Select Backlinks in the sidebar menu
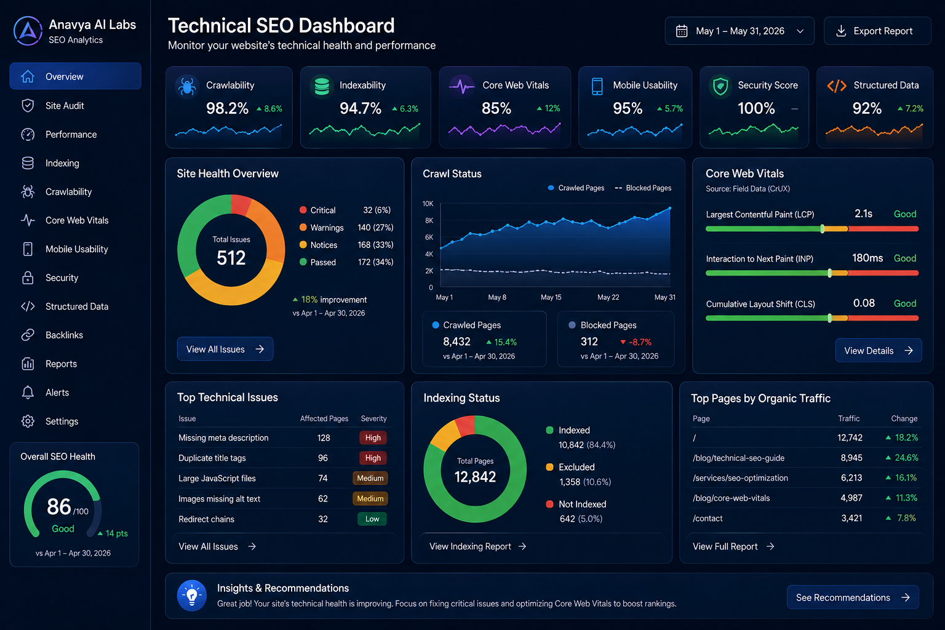945x630 pixels. (x=75, y=335)
